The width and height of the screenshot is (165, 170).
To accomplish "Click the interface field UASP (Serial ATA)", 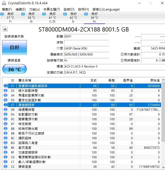I will [86, 48].
